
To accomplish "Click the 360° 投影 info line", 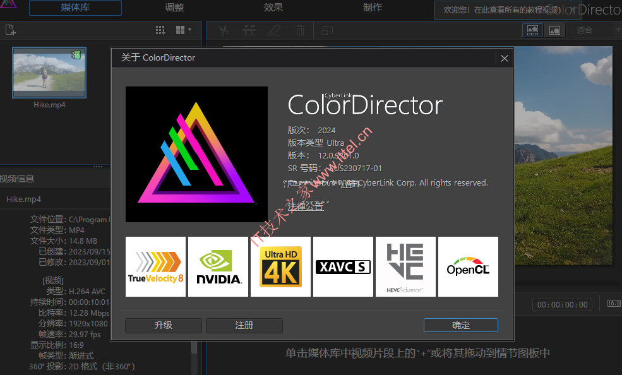I will click(x=81, y=366).
